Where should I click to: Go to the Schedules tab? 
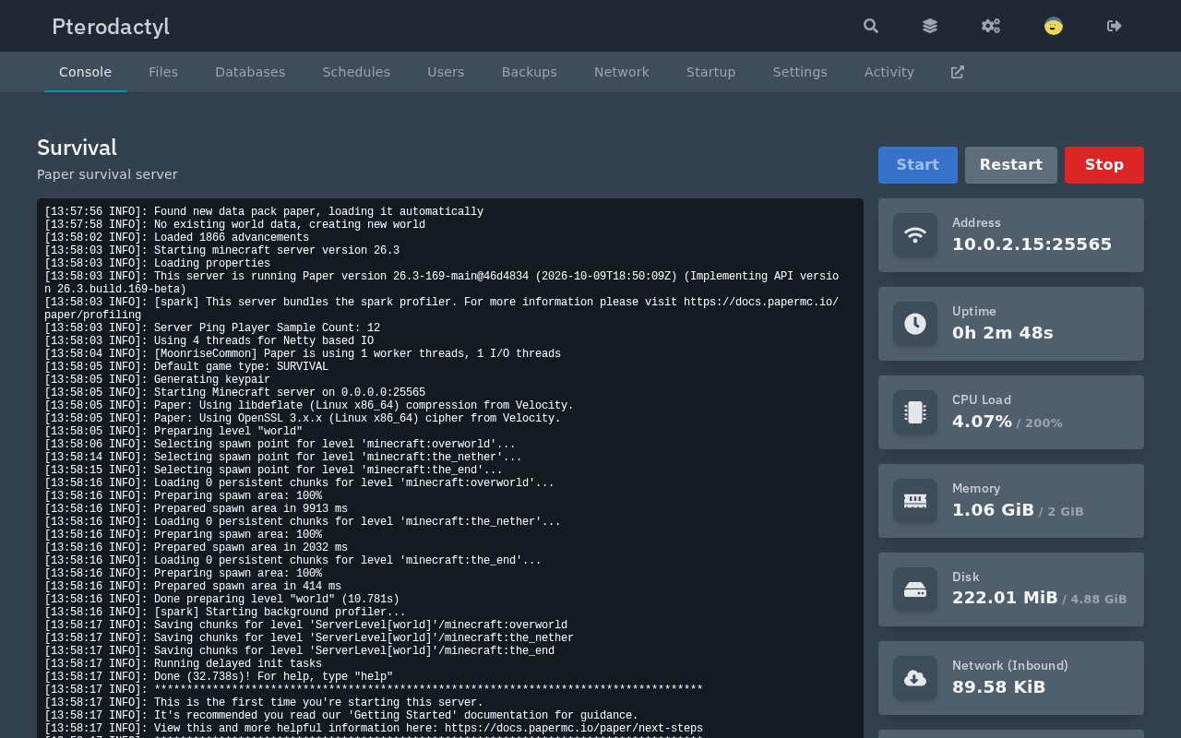point(356,72)
